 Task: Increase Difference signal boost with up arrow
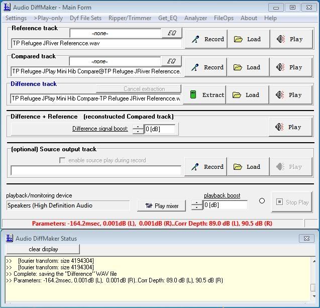(138, 127)
